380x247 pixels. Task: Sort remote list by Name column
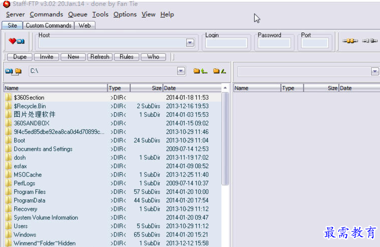click(257, 88)
